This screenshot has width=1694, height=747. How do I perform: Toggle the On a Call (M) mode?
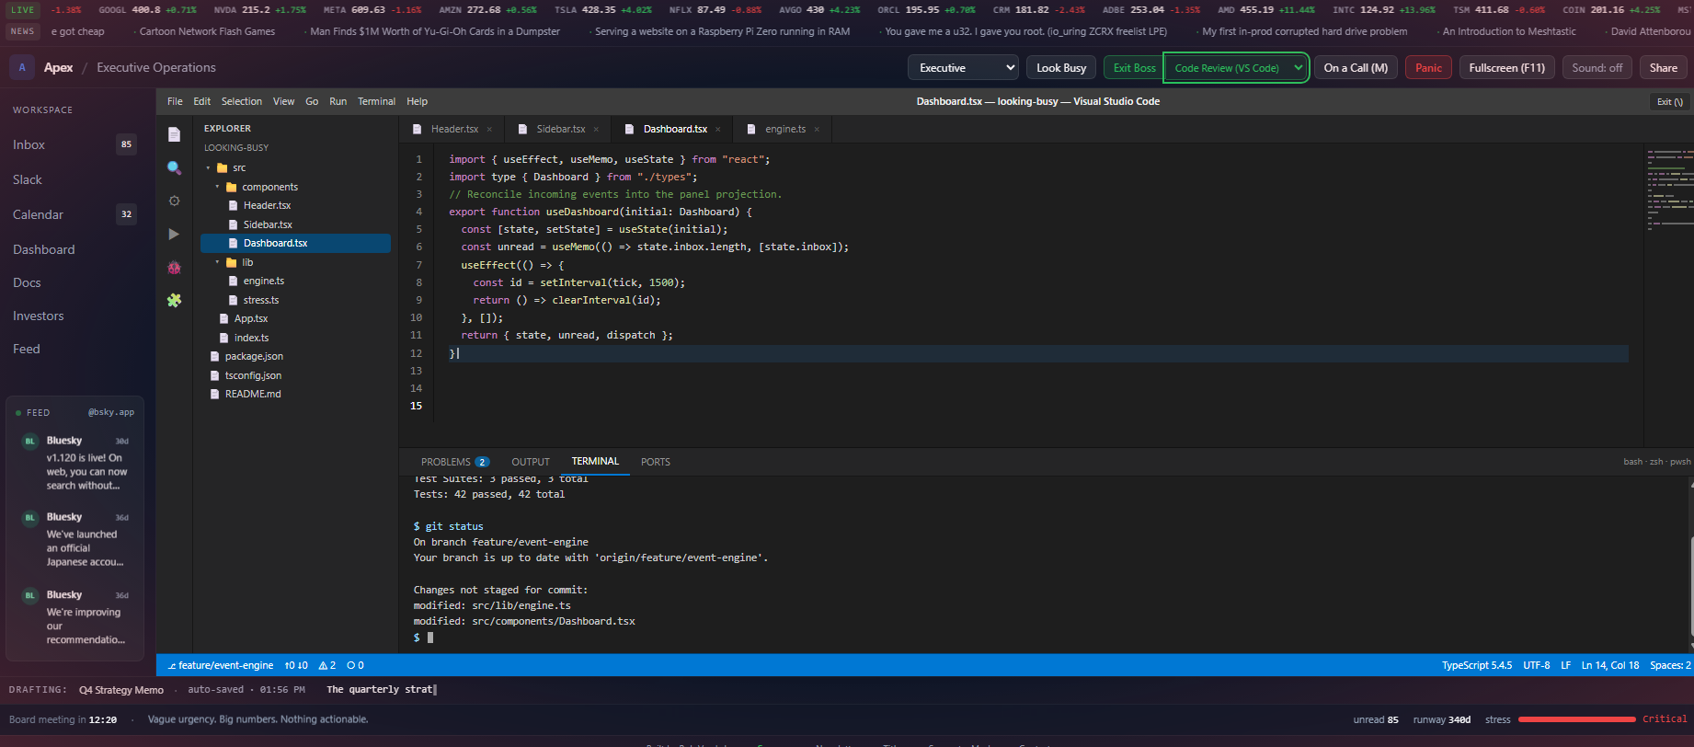[1356, 68]
